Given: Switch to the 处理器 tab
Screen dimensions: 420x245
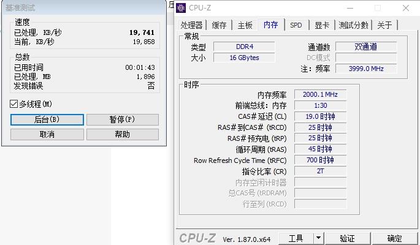Looking at the screenshot, I should pyautogui.click(x=191, y=25).
